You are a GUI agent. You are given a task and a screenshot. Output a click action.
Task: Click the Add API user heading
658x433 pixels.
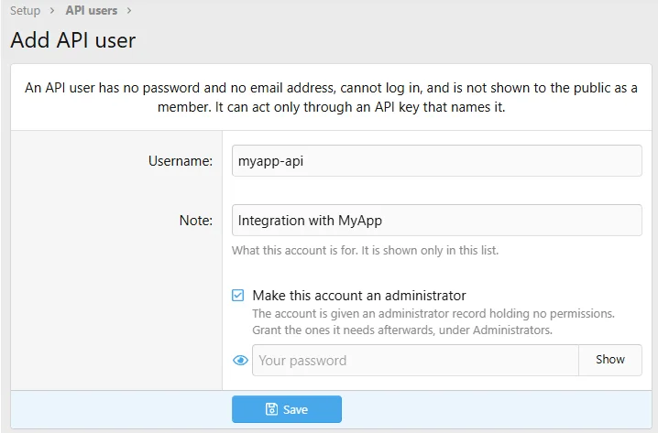(73, 40)
